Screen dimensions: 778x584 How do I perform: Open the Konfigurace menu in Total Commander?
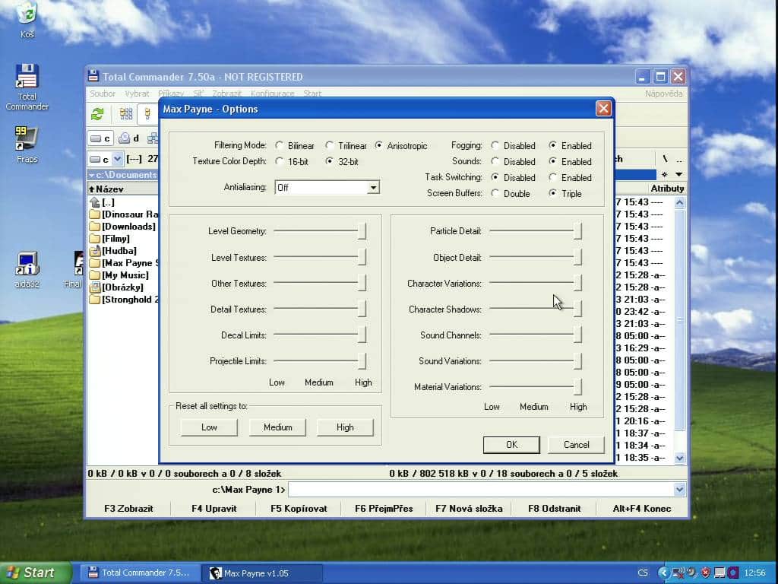[x=273, y=94]
